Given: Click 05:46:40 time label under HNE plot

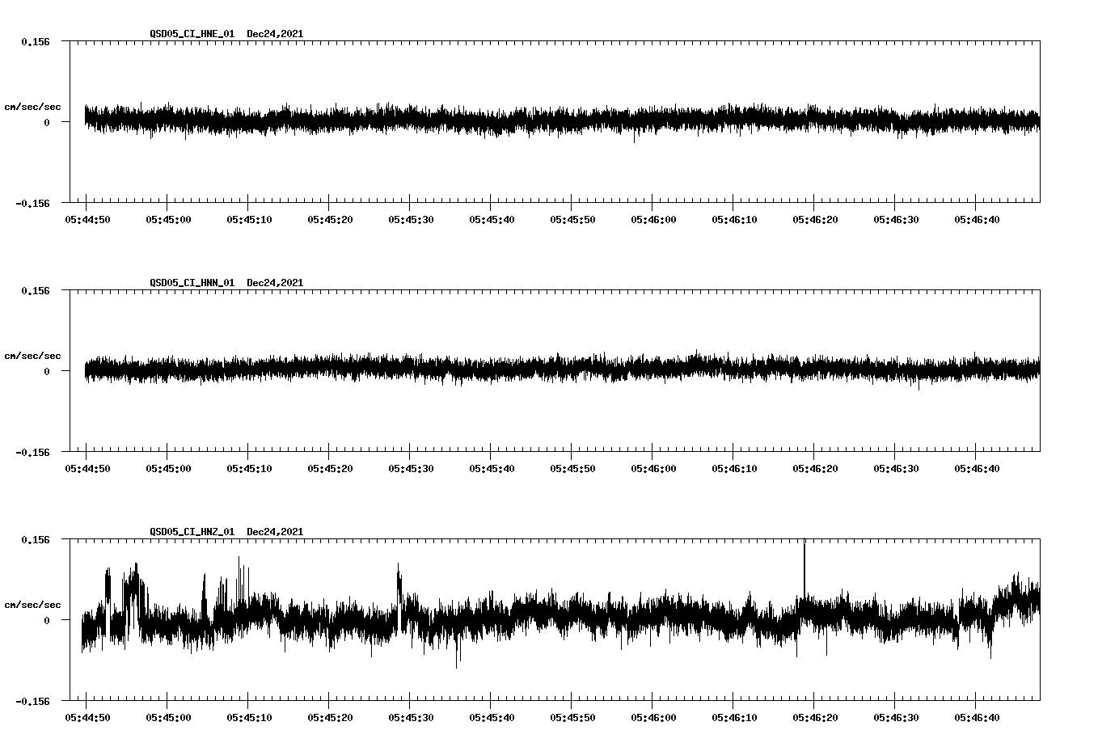Looking at the screenshot, I should [976, 220].
